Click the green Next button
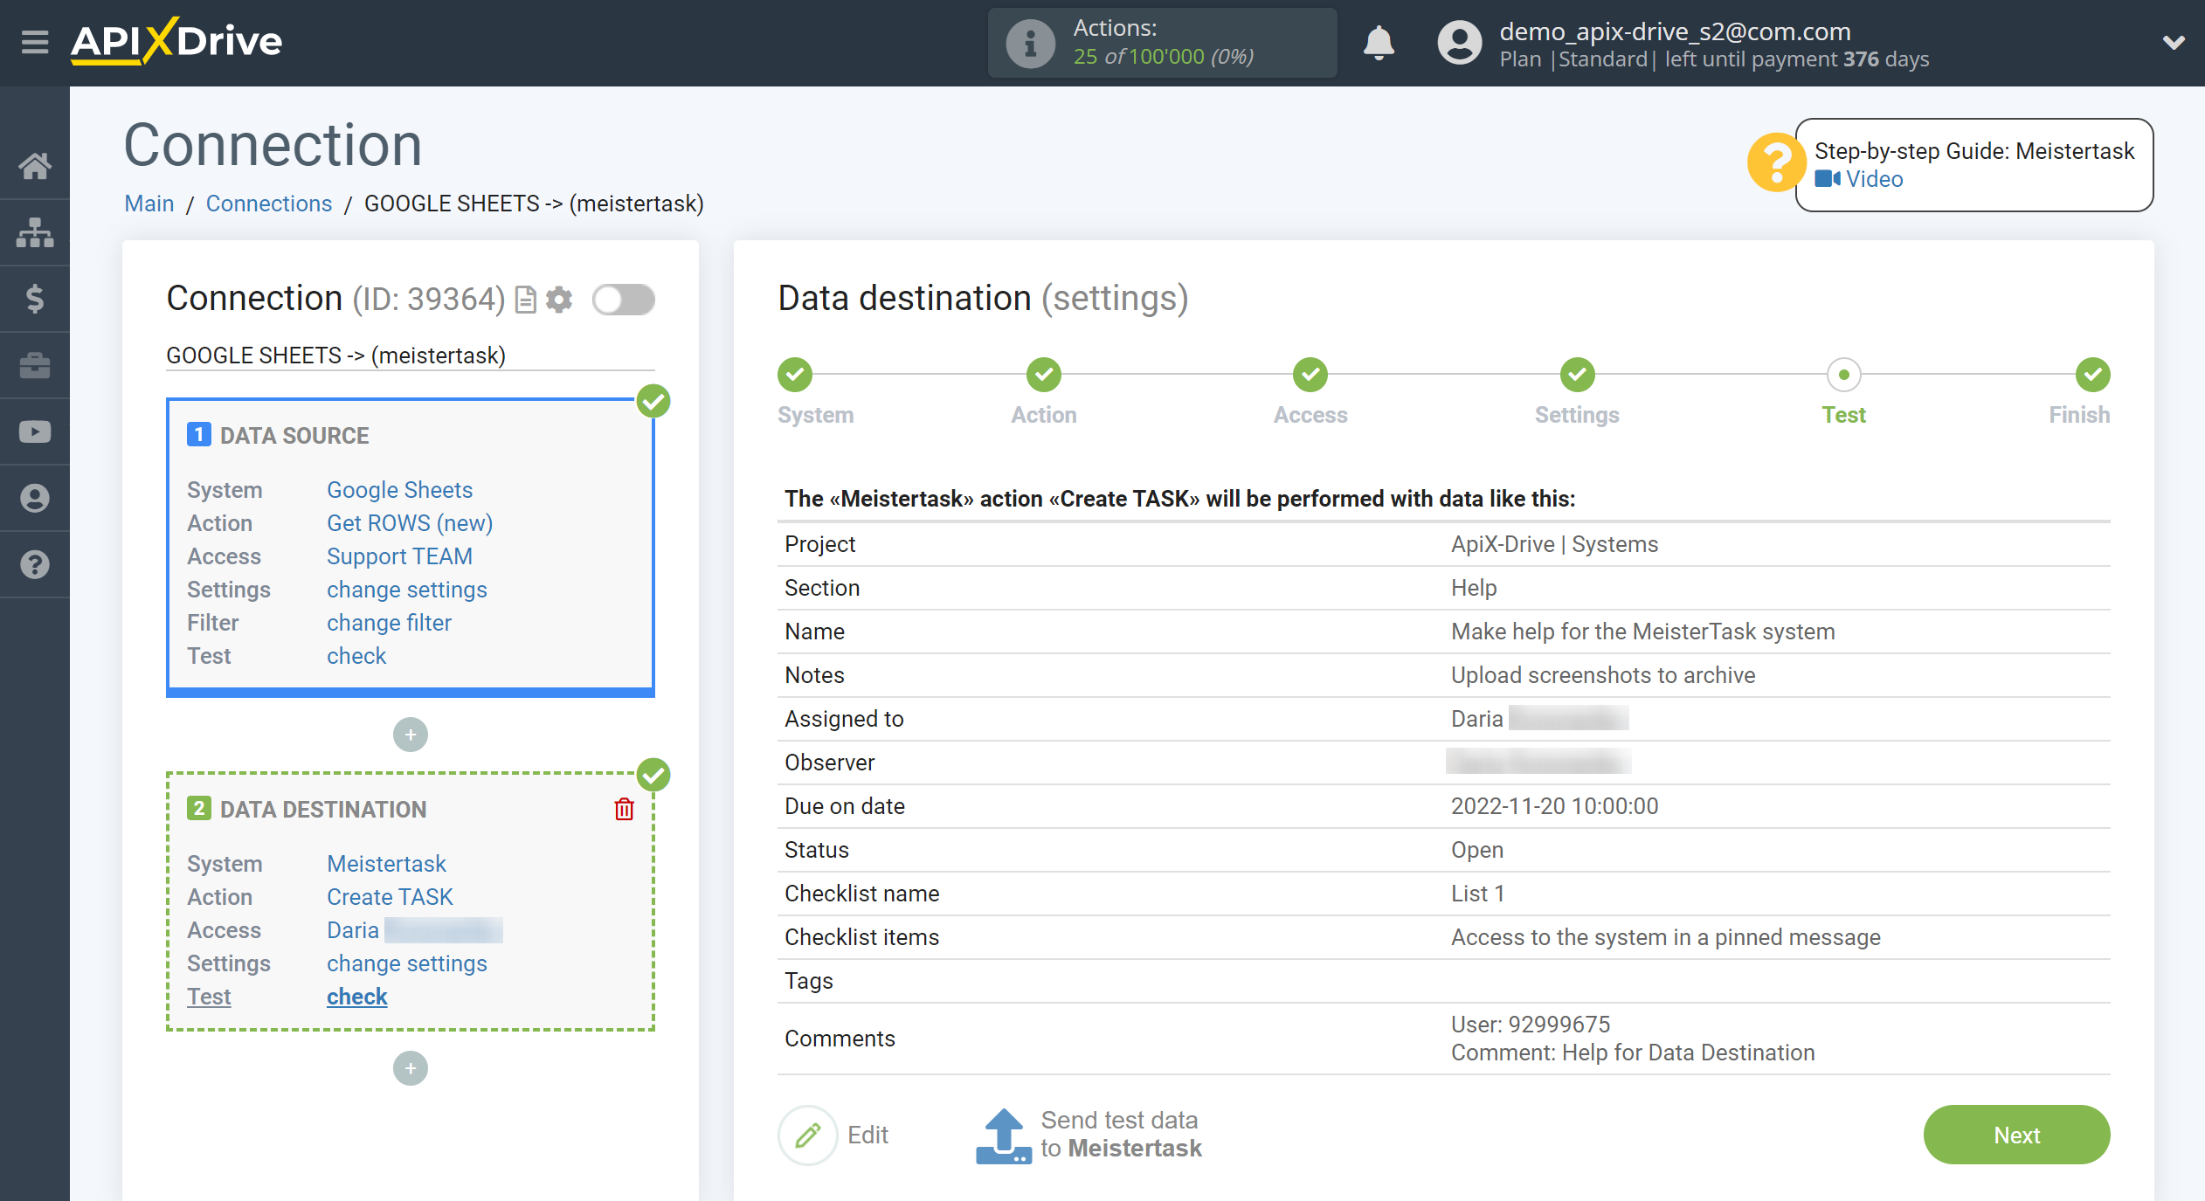The image size is (2205, 1201). point(2016,1135)
